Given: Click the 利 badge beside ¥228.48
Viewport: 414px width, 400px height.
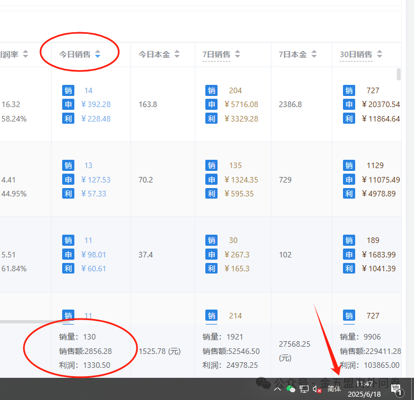Looking at the screenshot, I should click(x=68, y=119).
